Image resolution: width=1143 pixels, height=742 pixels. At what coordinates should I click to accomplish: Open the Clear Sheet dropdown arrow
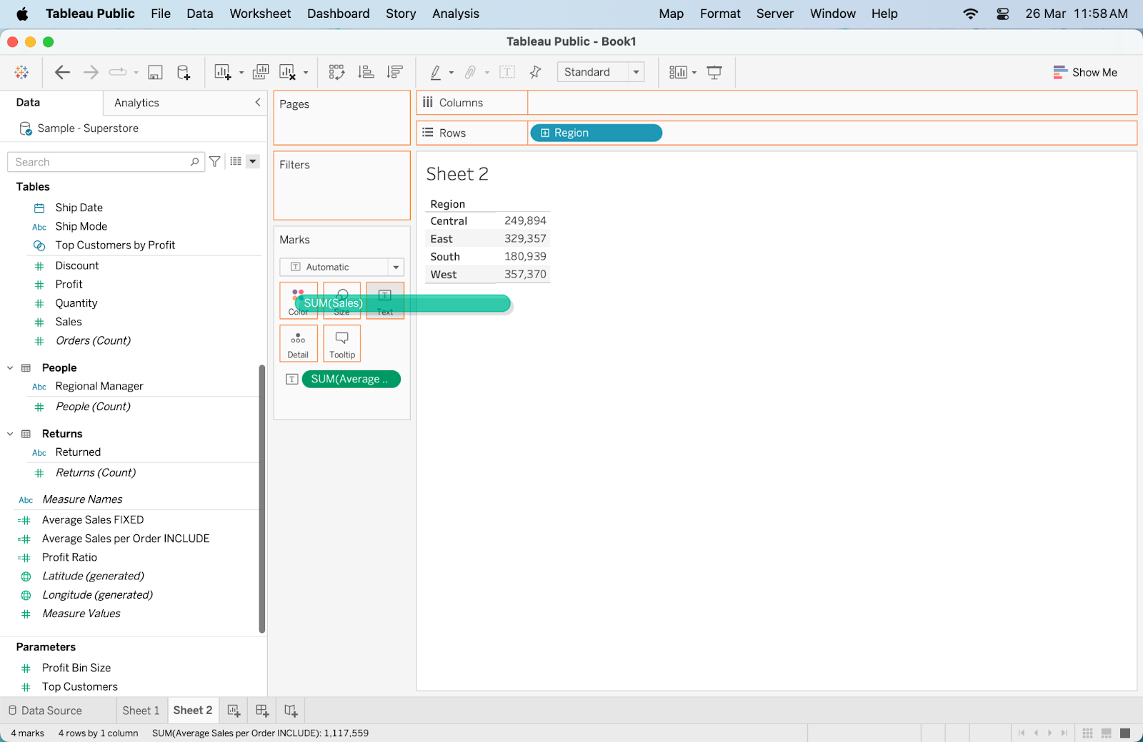pos(306,73)
